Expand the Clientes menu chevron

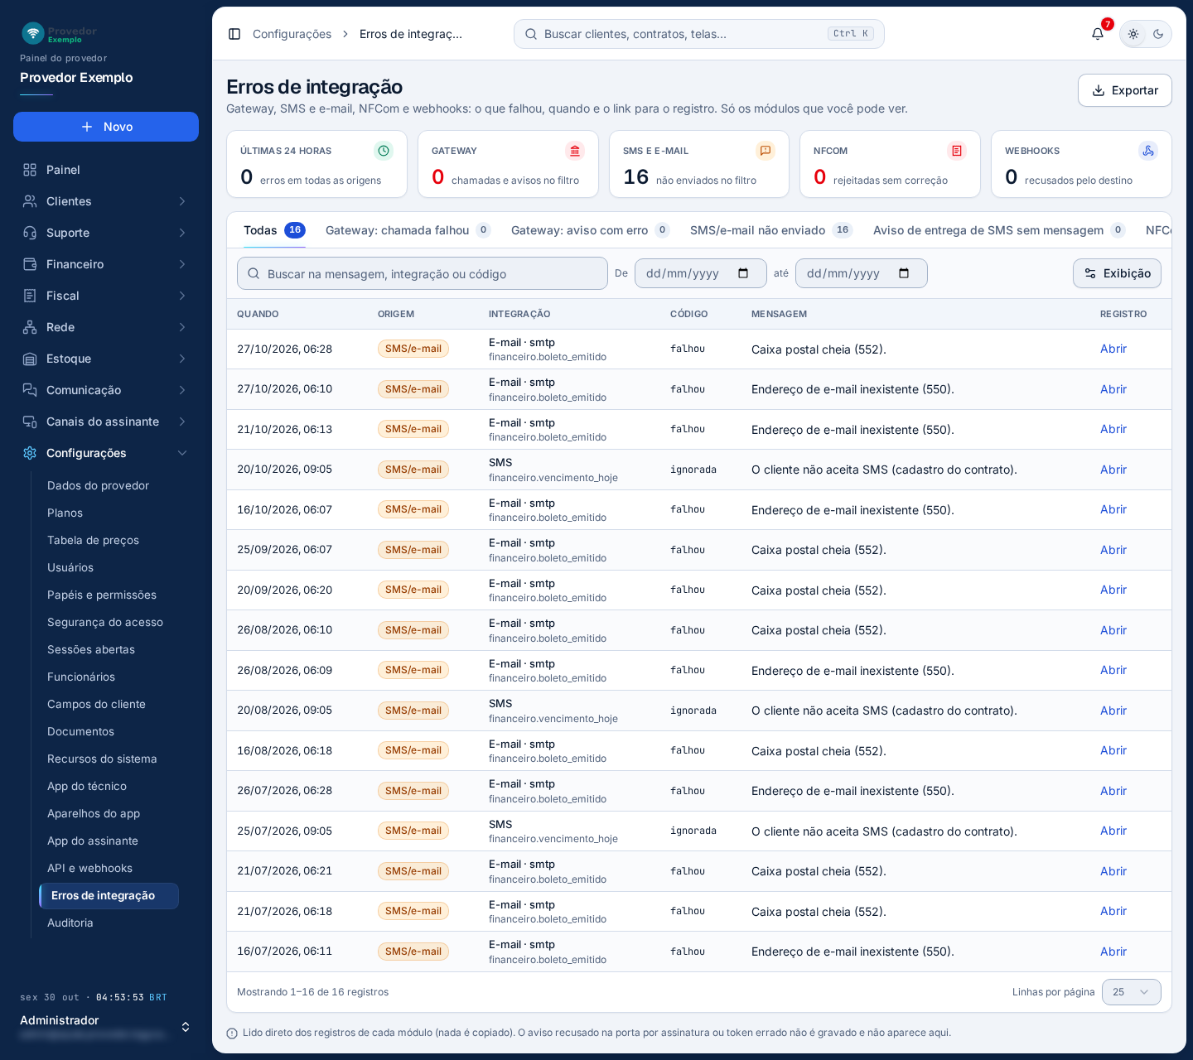click(182, 201)
